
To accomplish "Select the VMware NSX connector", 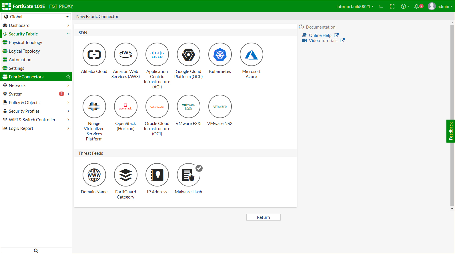I will point(220,106).
